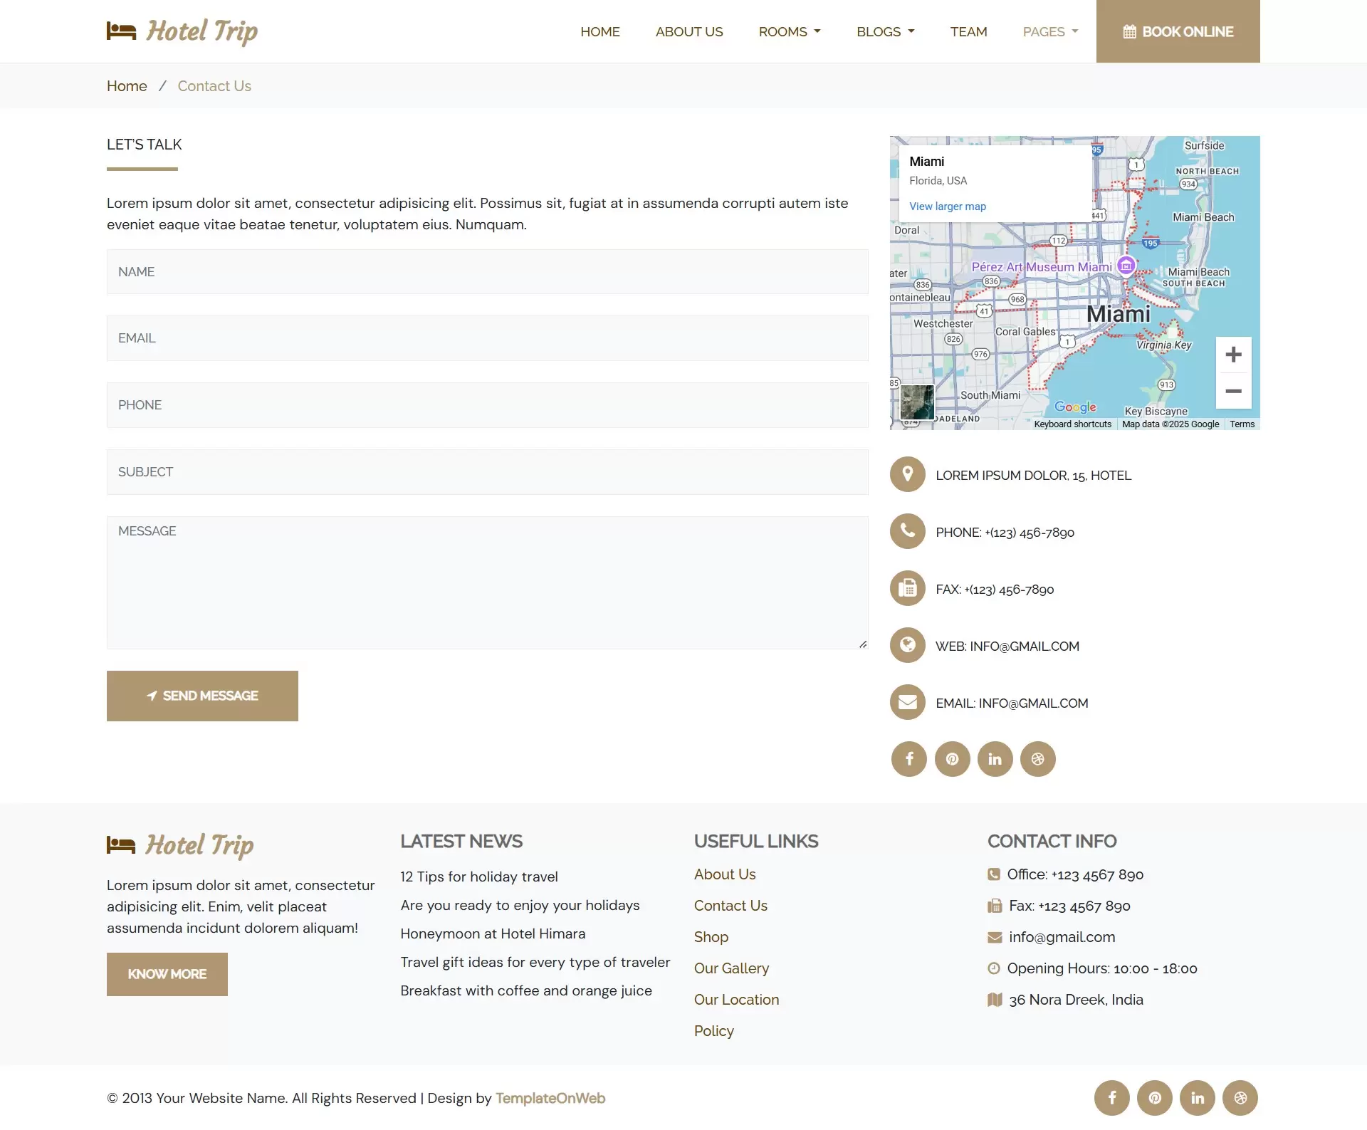
Task: Click the clock icon by Opening Hours
Action: pos(994,968)
